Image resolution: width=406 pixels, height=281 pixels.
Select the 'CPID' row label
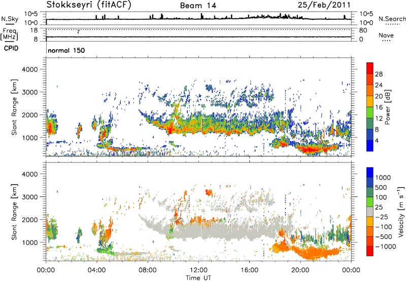coord(11,48)
